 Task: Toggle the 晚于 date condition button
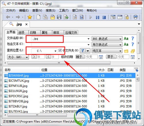(80, 57)
